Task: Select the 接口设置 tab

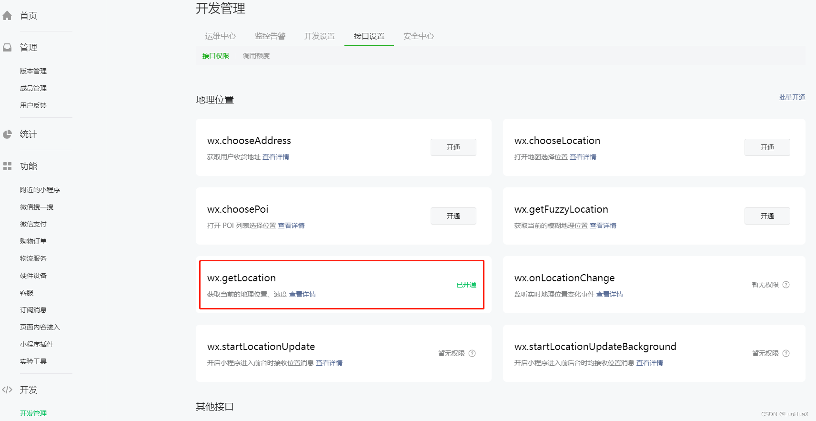Action: (369, 36)
